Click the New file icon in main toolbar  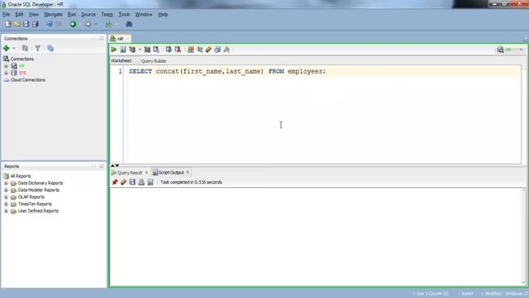coord(8,24)
